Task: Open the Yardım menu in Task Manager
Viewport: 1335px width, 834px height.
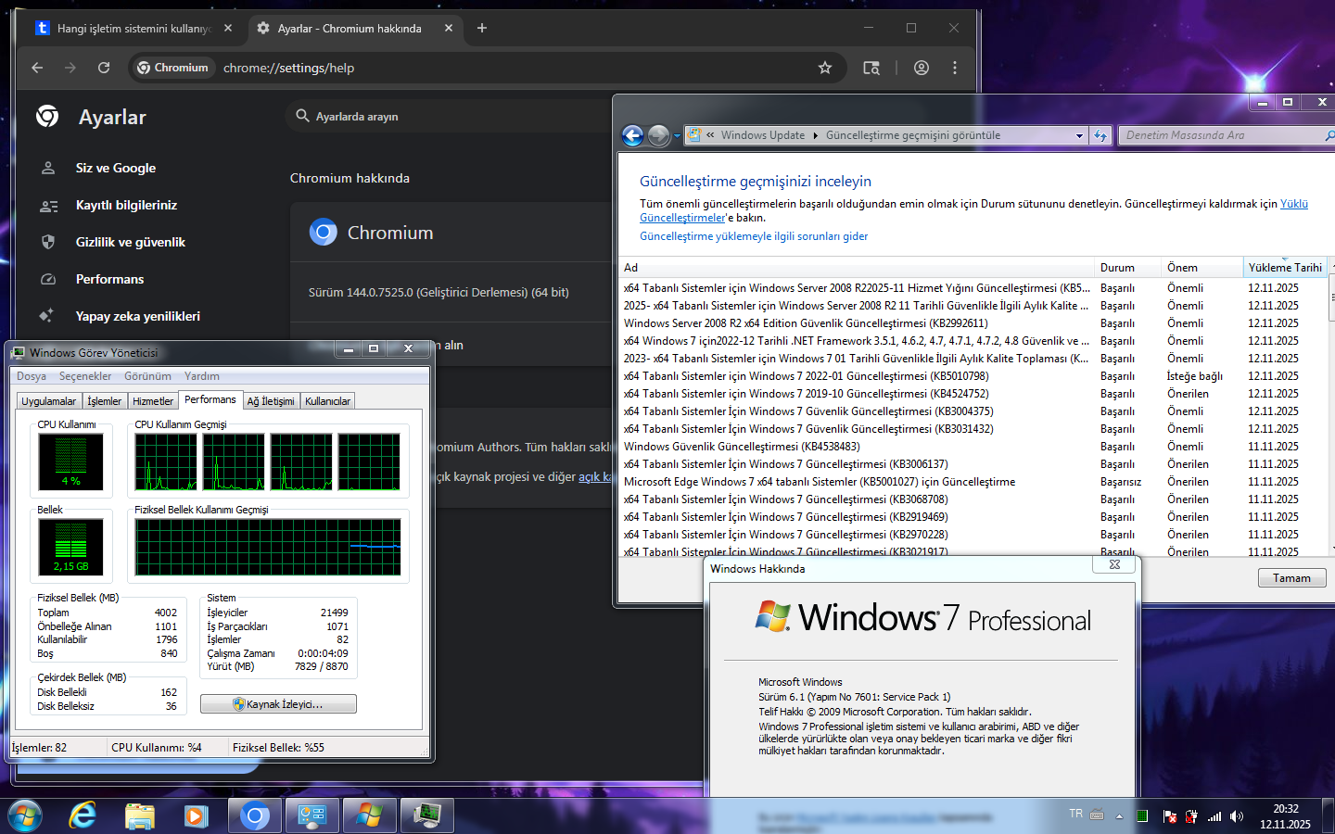Action: pos(202,376)
